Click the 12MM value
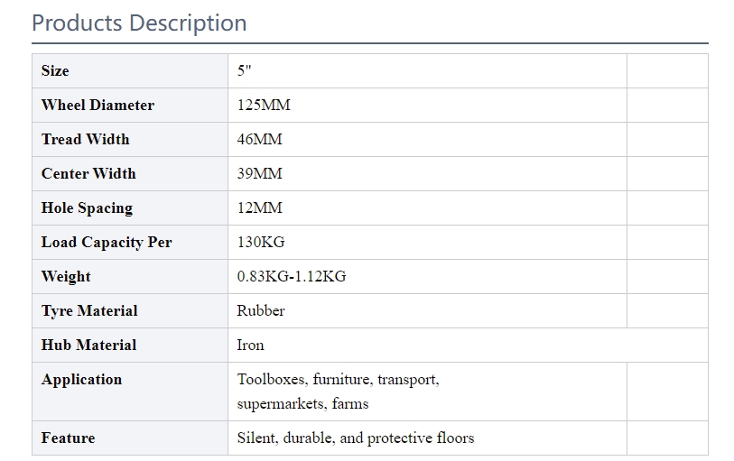The image size is (734, 461). click(259, 207)
